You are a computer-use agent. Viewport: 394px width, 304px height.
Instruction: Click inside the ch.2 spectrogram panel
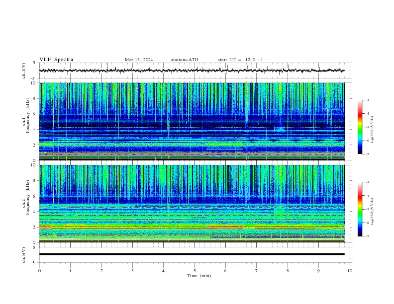192,204
